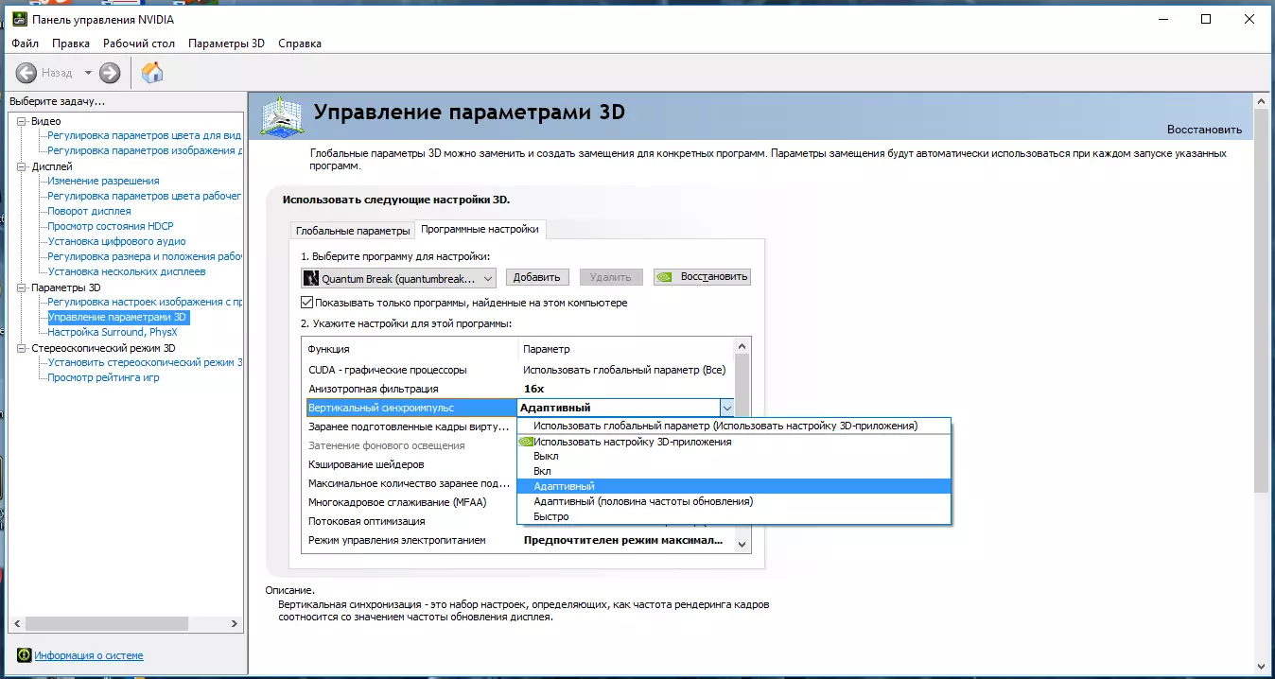The width and height of the screenshot is (1275, 679).
Task: Switch to the Программные настройки tab
Action: tap(480, 229)
